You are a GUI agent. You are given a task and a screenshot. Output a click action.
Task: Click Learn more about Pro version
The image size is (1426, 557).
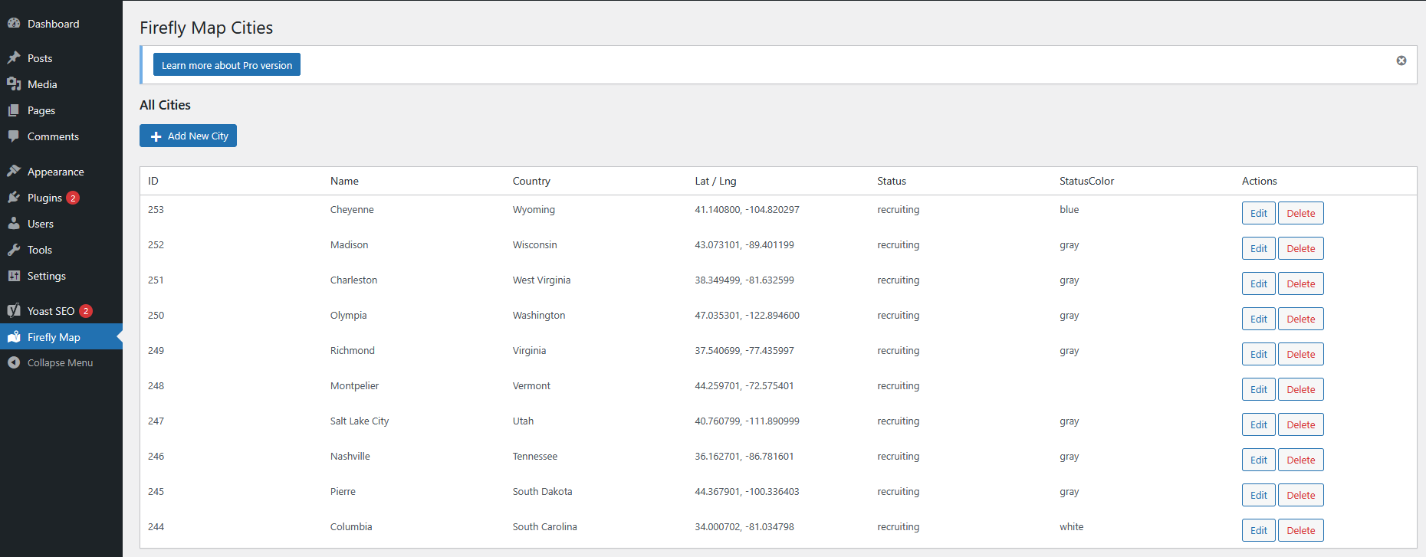[x=226, y=65]
